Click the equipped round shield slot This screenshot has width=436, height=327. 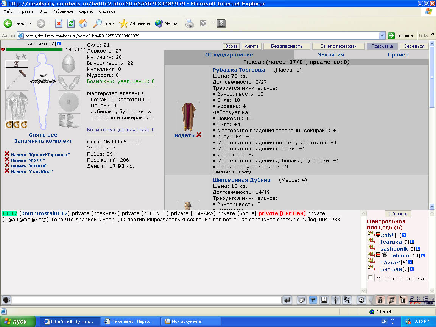point(69,102)
